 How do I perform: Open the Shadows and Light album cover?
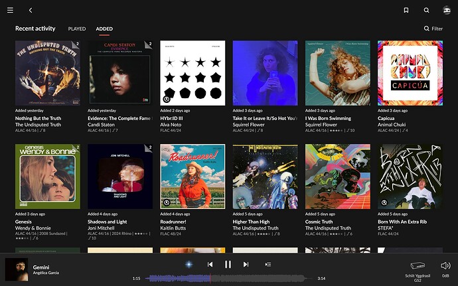(x=120, y=177)
